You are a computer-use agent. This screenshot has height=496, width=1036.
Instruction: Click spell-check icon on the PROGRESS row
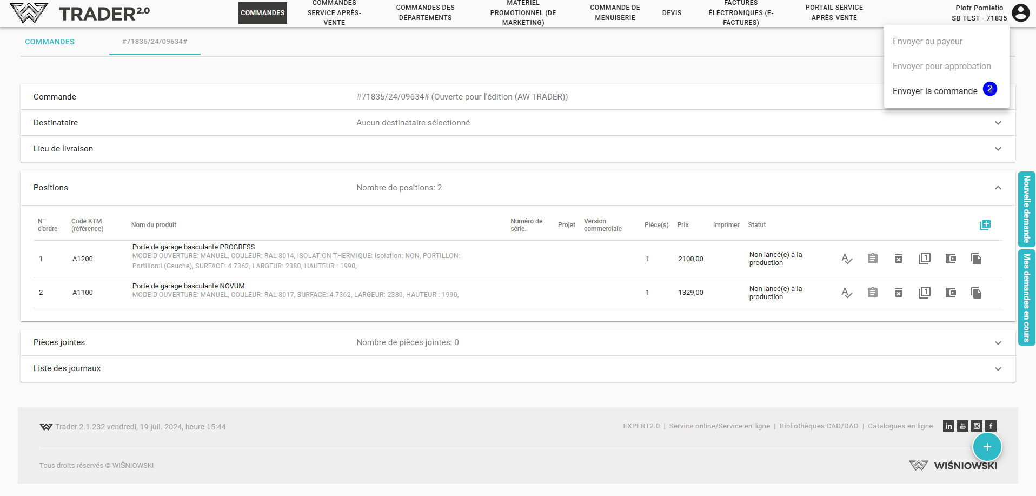tap(846, 259)
